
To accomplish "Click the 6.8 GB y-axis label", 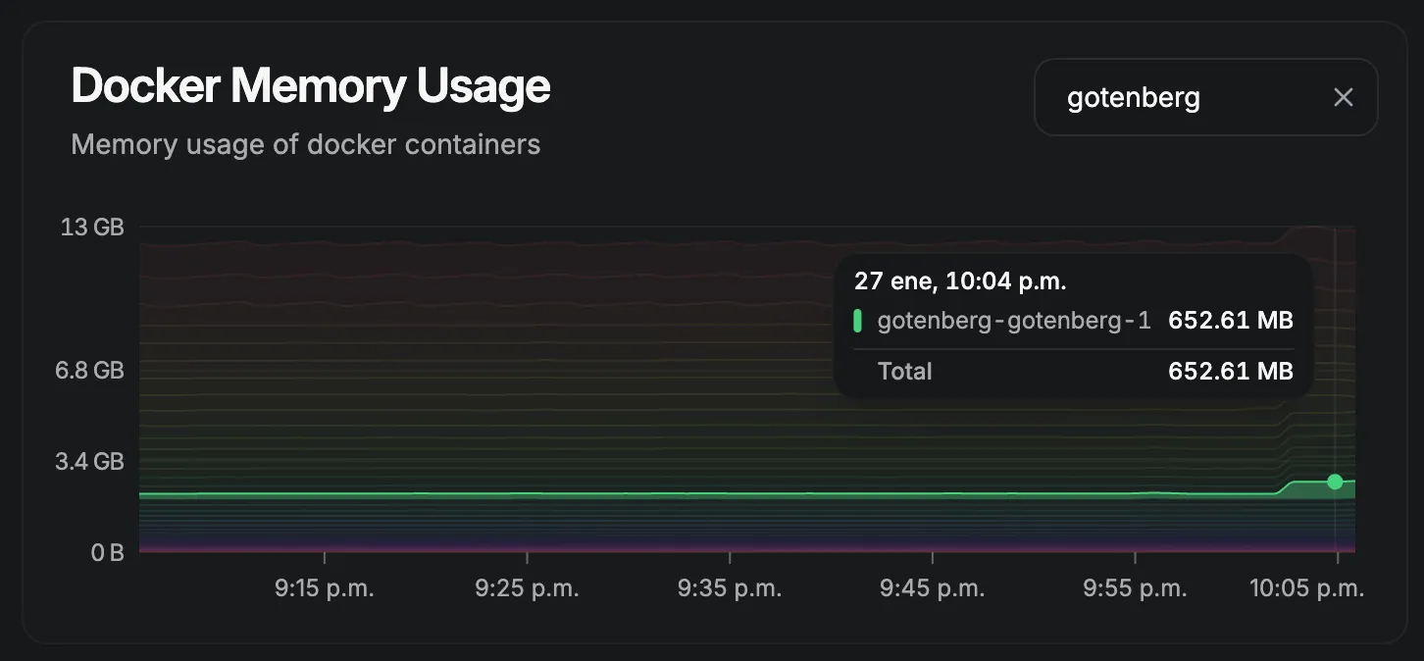I will 88,371.
